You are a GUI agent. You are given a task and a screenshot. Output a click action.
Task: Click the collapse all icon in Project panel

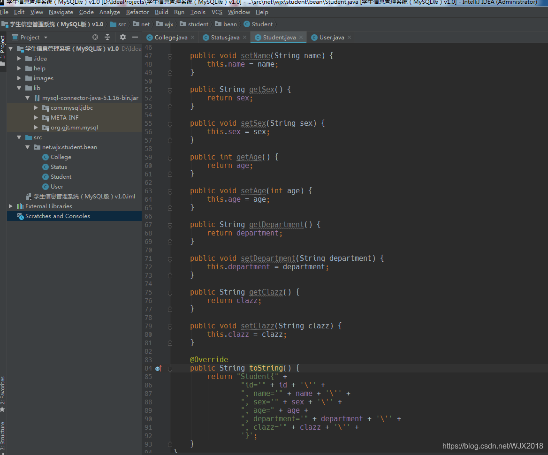(107, 37)
